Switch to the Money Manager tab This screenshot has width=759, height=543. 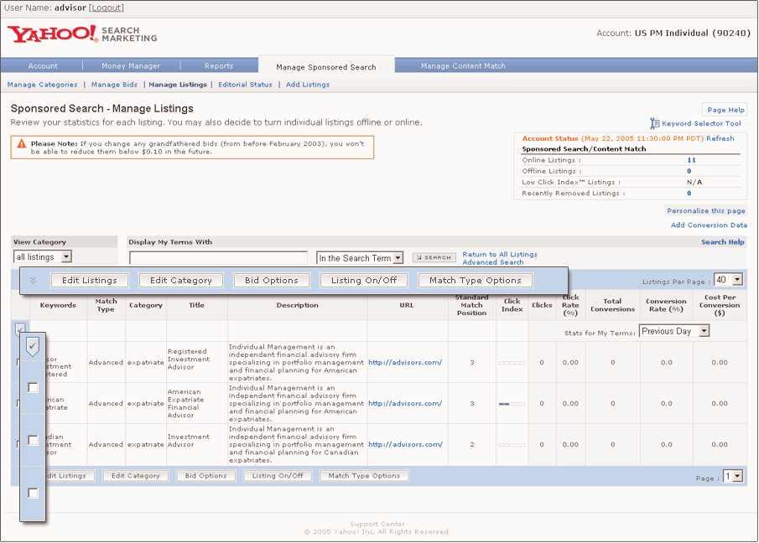click(131, 65)
